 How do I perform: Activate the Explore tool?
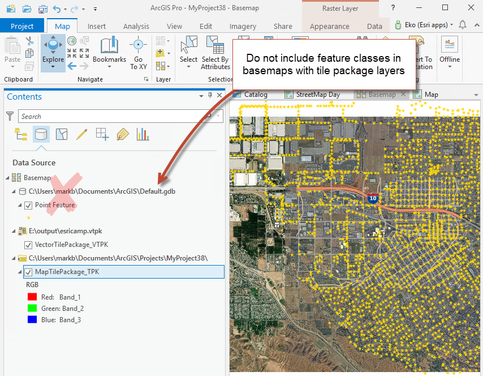click(53, 49)
